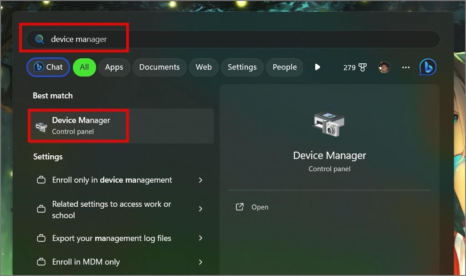Click Open in the preview pane
Image resolution: width=466 pixels, height=276 pixels.
click(260, 207)
